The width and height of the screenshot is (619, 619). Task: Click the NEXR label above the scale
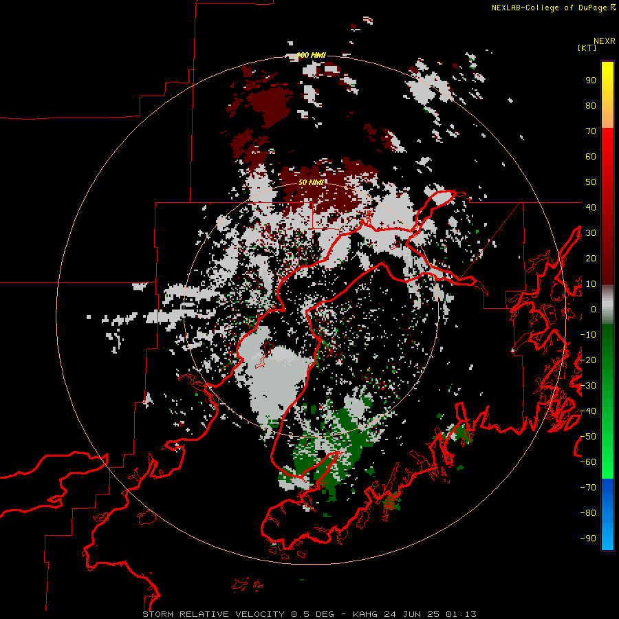(x=604, y=41)
